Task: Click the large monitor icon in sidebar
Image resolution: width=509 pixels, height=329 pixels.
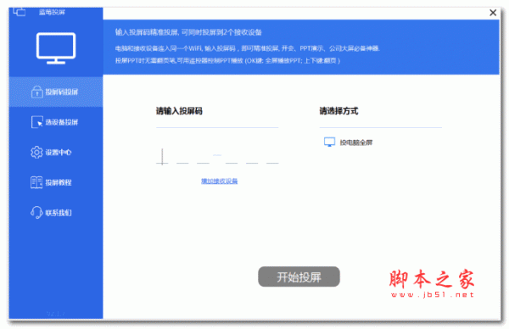Action: tap(56, 48)
